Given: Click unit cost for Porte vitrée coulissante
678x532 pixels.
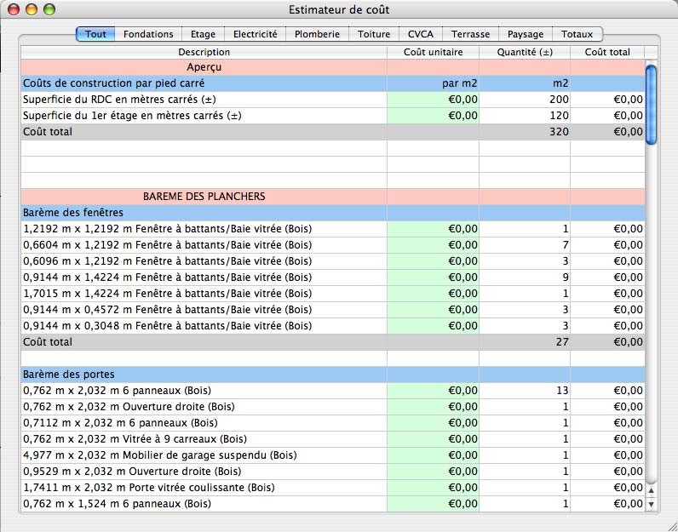Looking at the screenshot, I should click(433, 488).
